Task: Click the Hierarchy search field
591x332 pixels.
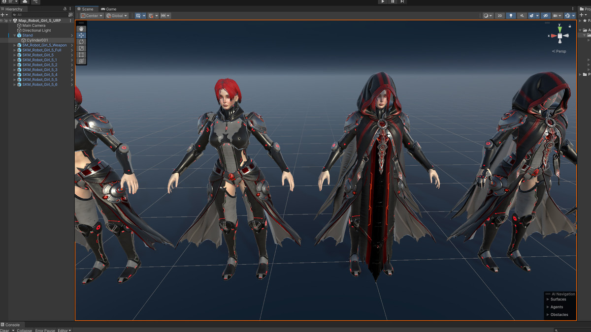Action: tap(39, 15)
